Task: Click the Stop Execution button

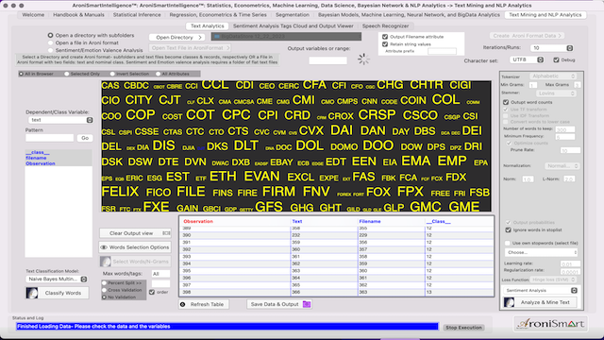Action: pos(463,328)
